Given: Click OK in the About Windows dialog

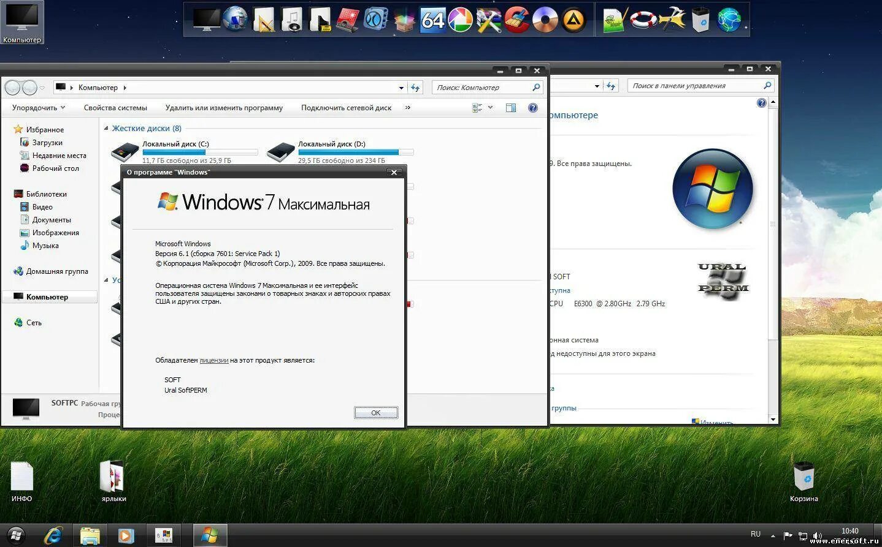Looking at the screenshot, I should pyautogui.click(x=376, y=413).
